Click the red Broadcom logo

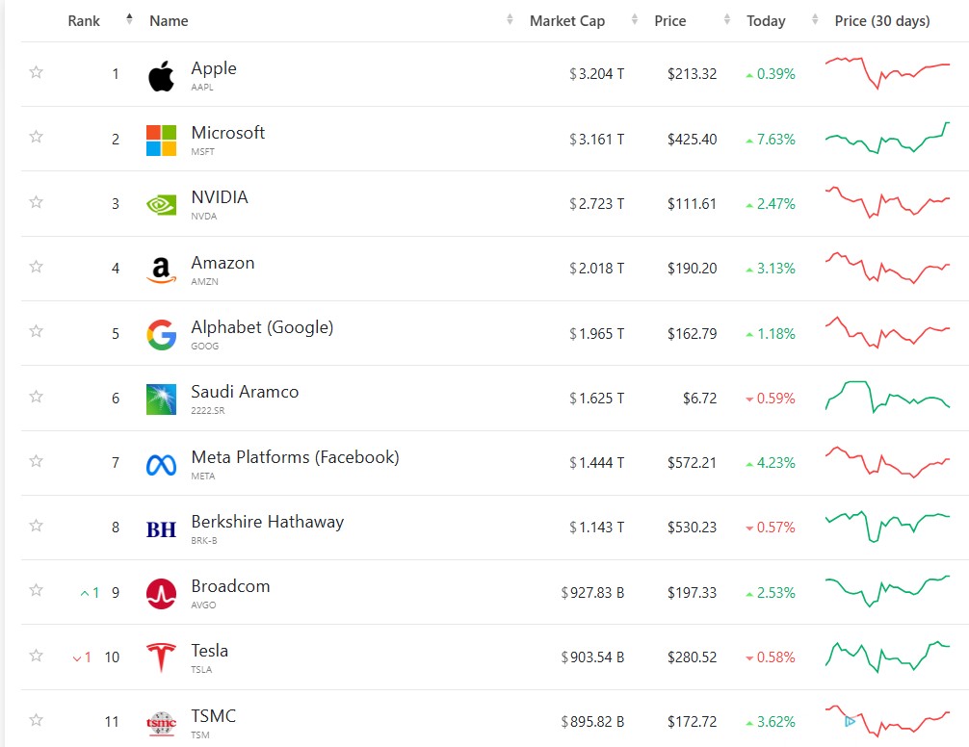[161, 593]
